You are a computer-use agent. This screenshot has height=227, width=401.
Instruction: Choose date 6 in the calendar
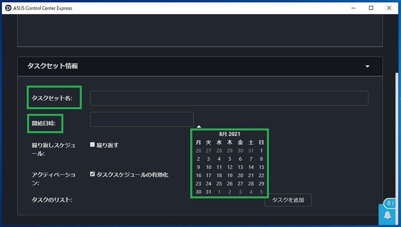pos(240,159)
